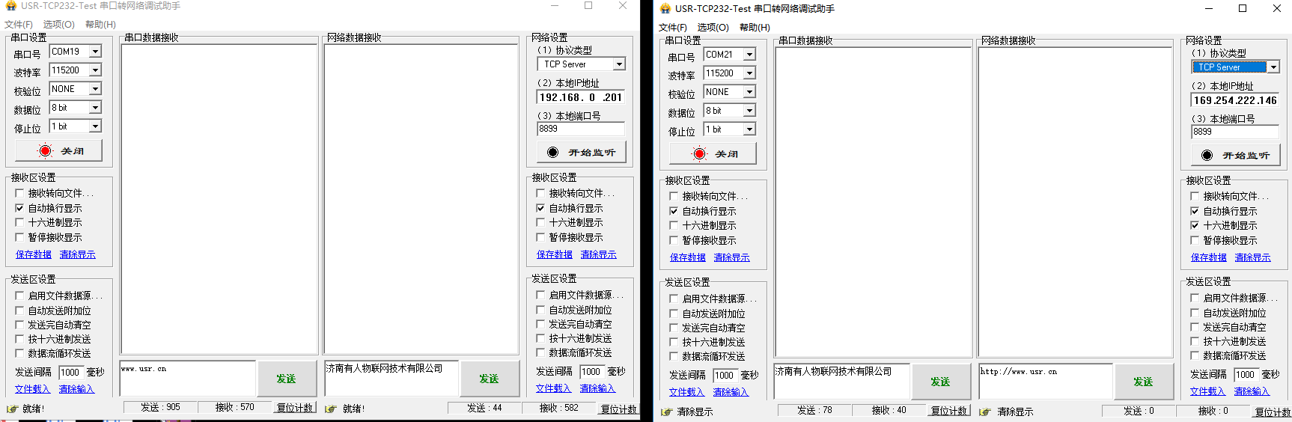Enable 自动发送附加位 in left window's serial send settings

tap(19, 311)
